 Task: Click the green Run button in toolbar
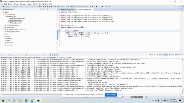(x=41, y=7)
